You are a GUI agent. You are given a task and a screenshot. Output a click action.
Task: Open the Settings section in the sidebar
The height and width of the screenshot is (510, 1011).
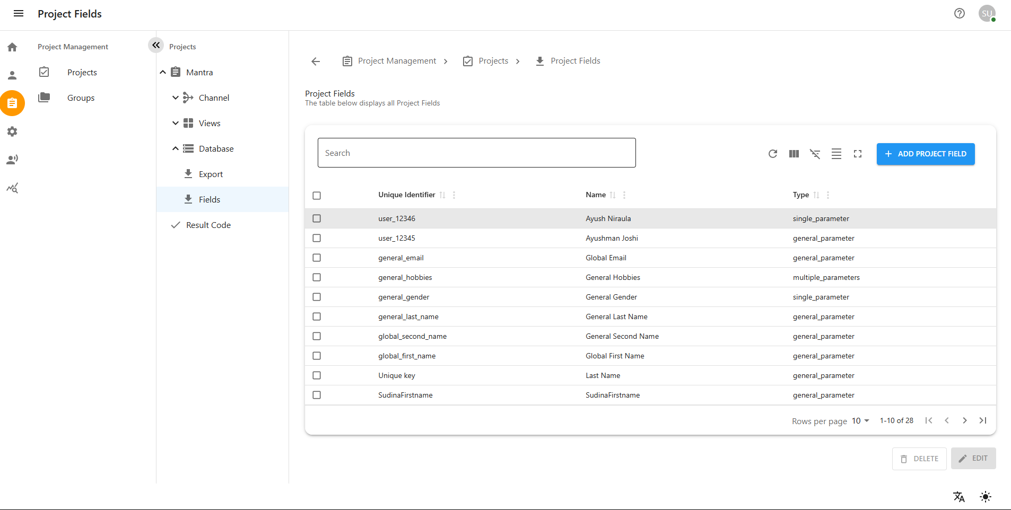[x=12, y=131]
